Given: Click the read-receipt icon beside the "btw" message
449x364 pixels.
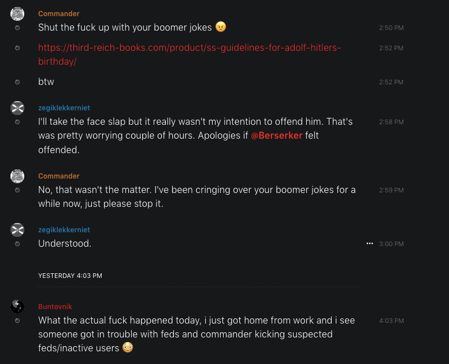Looking at the screenshot, I should [17, 82].
